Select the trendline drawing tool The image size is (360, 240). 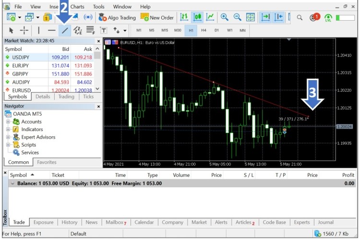point(64,30)
